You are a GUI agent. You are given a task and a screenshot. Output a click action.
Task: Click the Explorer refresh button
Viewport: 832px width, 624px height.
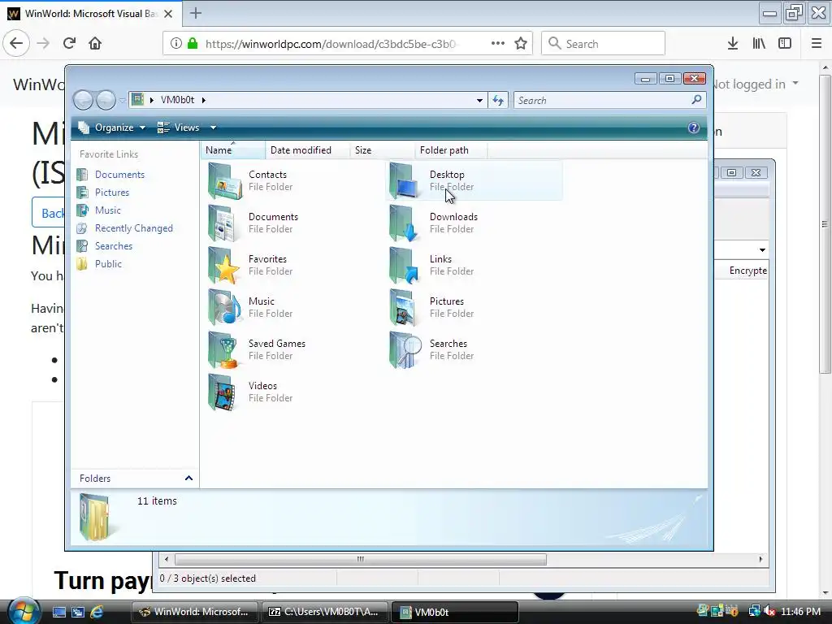click(498, 100)
